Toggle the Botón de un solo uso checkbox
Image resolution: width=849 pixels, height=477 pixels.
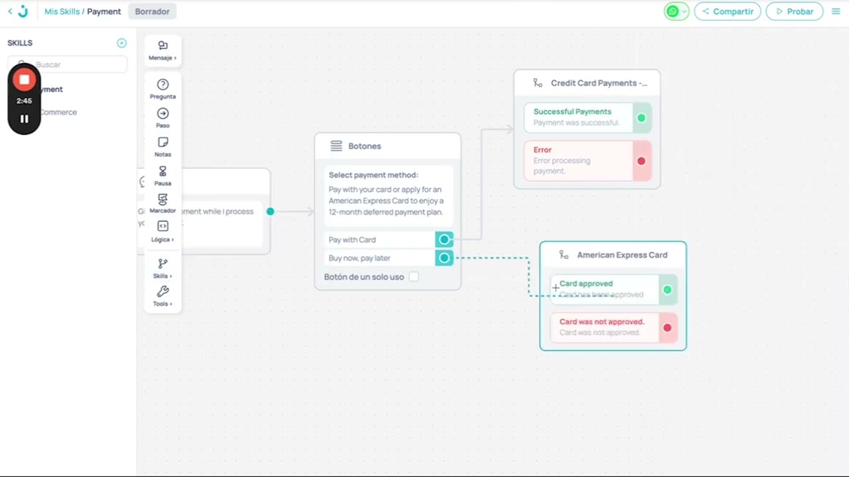pos(414,277)
